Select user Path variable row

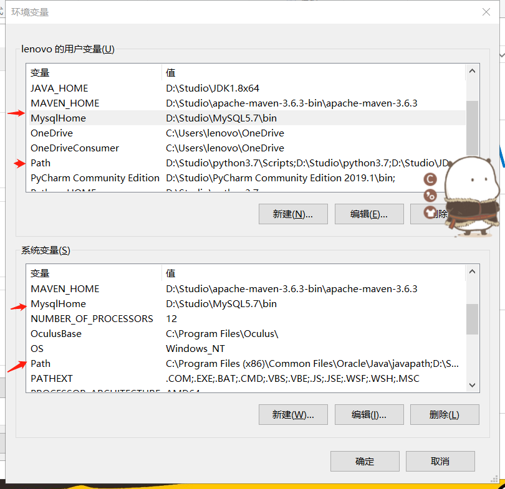[x=248, y=163]
